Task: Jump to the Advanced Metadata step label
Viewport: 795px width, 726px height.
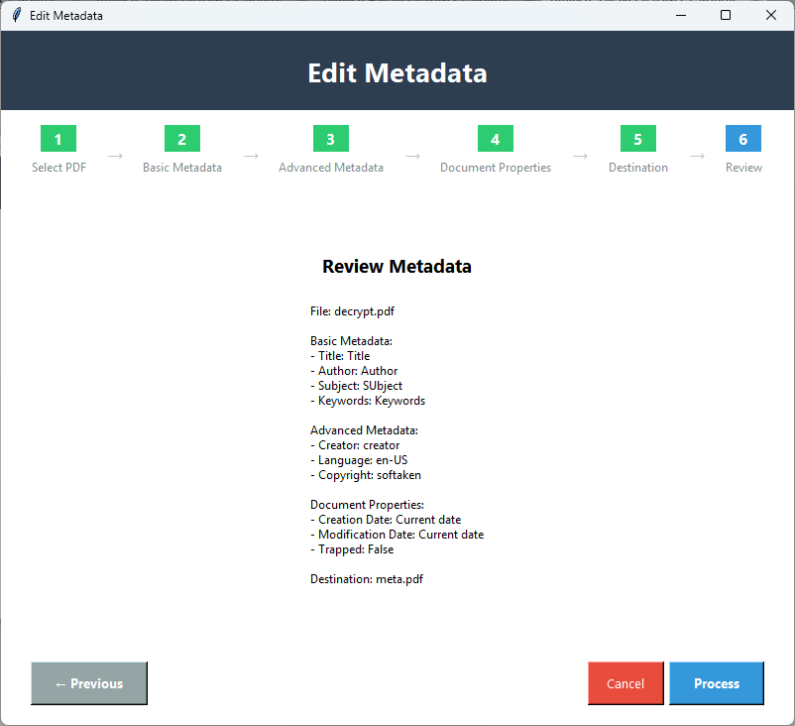Action: tap(330, 168)
